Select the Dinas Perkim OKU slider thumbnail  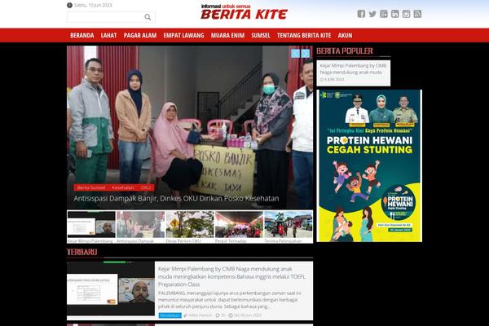pos(190,227)
